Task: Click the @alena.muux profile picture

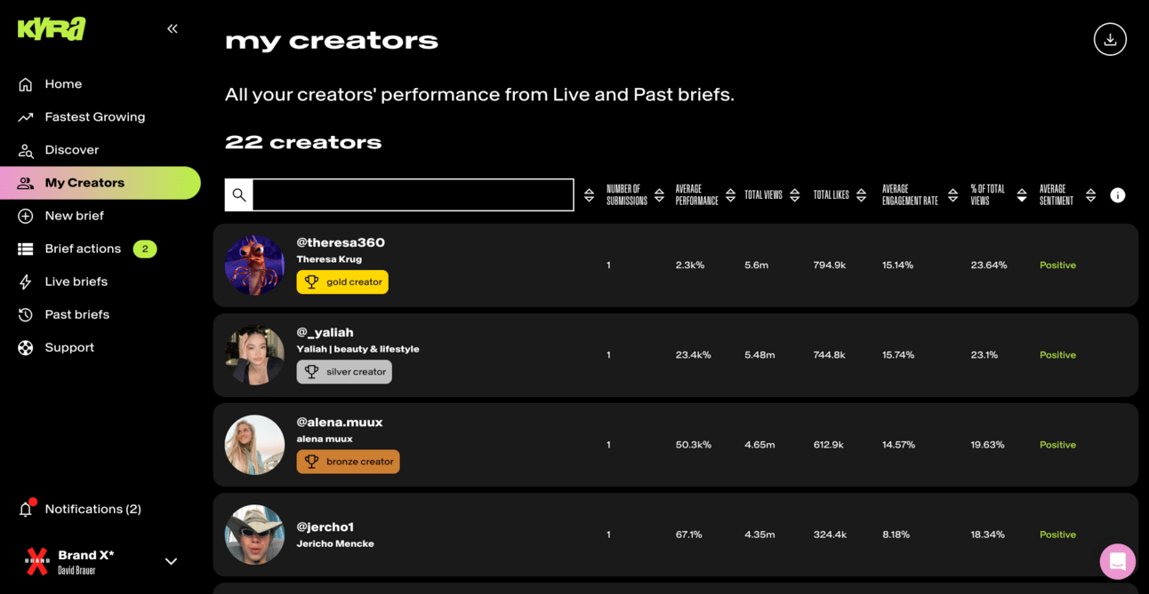Action: pyautogui.click(x=254, y=445)
